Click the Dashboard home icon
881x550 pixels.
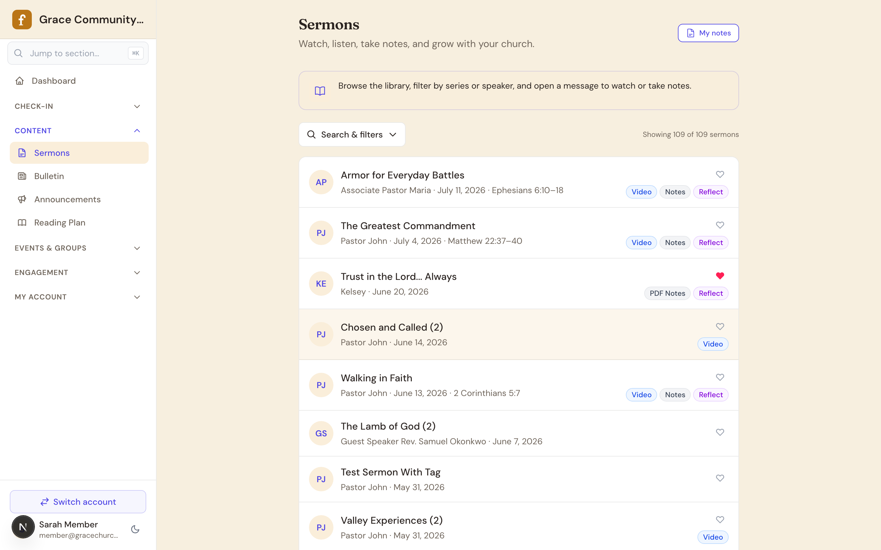click(x=20, y=81)
